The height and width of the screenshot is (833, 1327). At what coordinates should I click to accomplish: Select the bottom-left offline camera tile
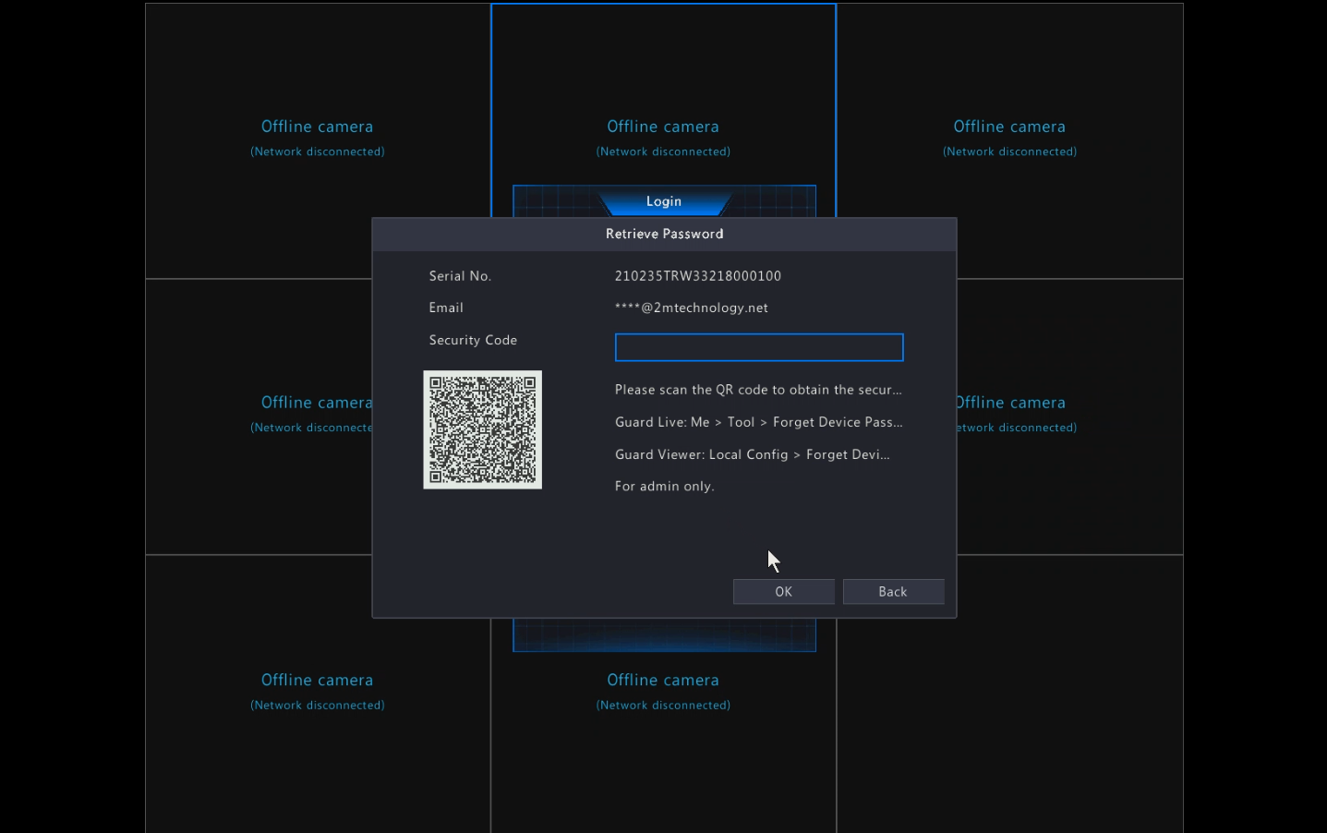317,693
